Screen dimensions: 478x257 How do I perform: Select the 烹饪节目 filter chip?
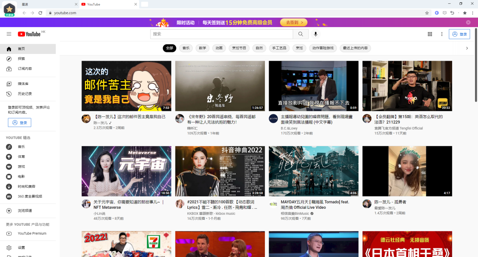[x=239, y=48]
